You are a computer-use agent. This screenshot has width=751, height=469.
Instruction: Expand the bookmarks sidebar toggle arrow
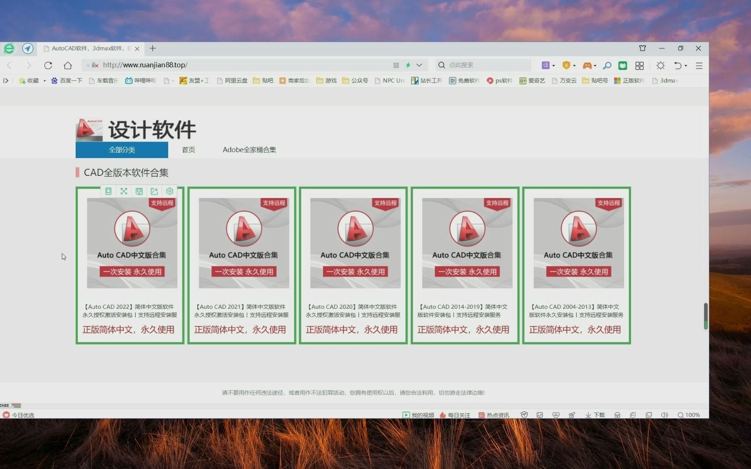click(6, 80)
